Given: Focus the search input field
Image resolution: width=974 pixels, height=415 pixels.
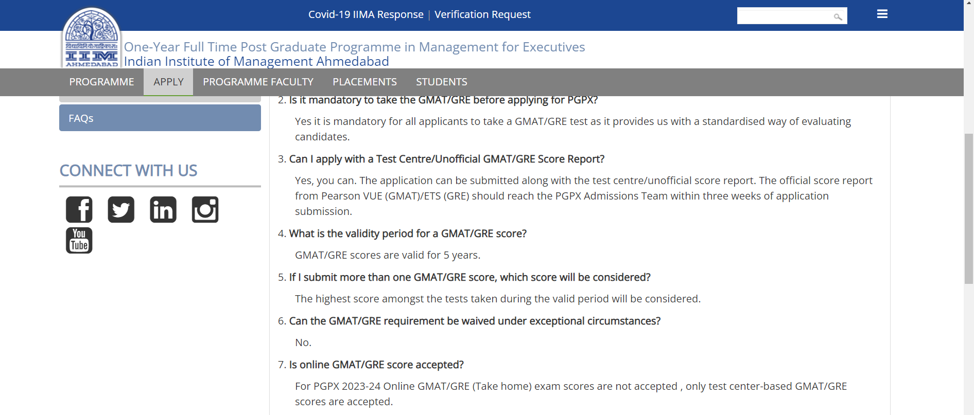Looking at the screenshot, I should (x=784, y=16).
